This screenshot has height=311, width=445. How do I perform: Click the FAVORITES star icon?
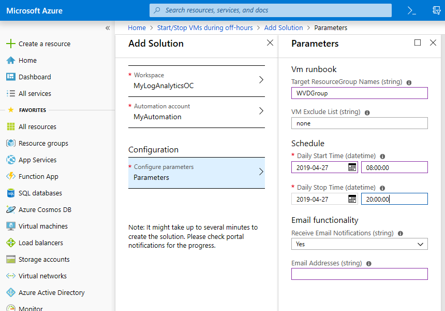11,110
